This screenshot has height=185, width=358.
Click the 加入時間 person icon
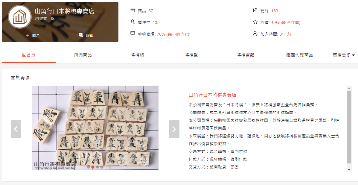pyautogui.click(x=255, y=34)
